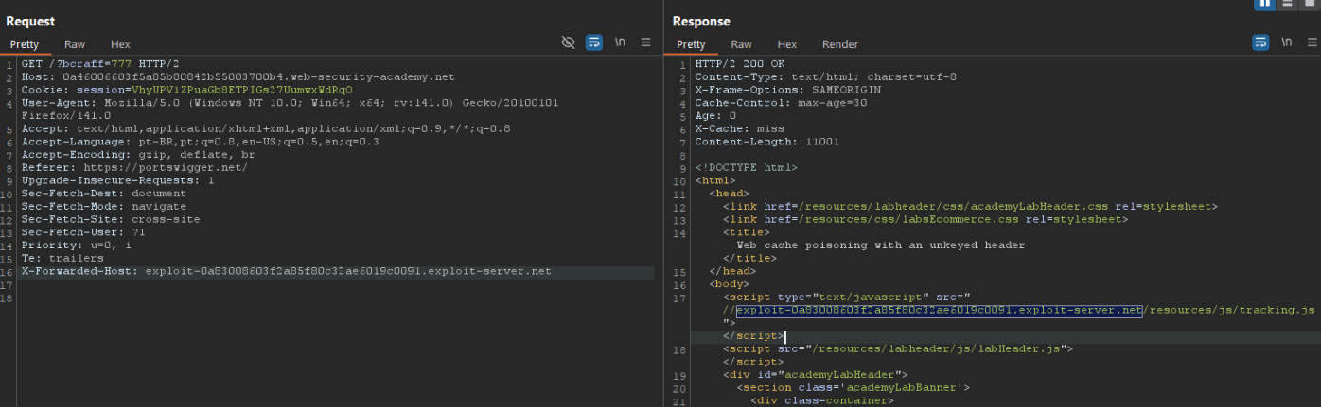Click the Age: 0 response header
The height and width of the screenshot is (407, 1321).
coord(715,115)
